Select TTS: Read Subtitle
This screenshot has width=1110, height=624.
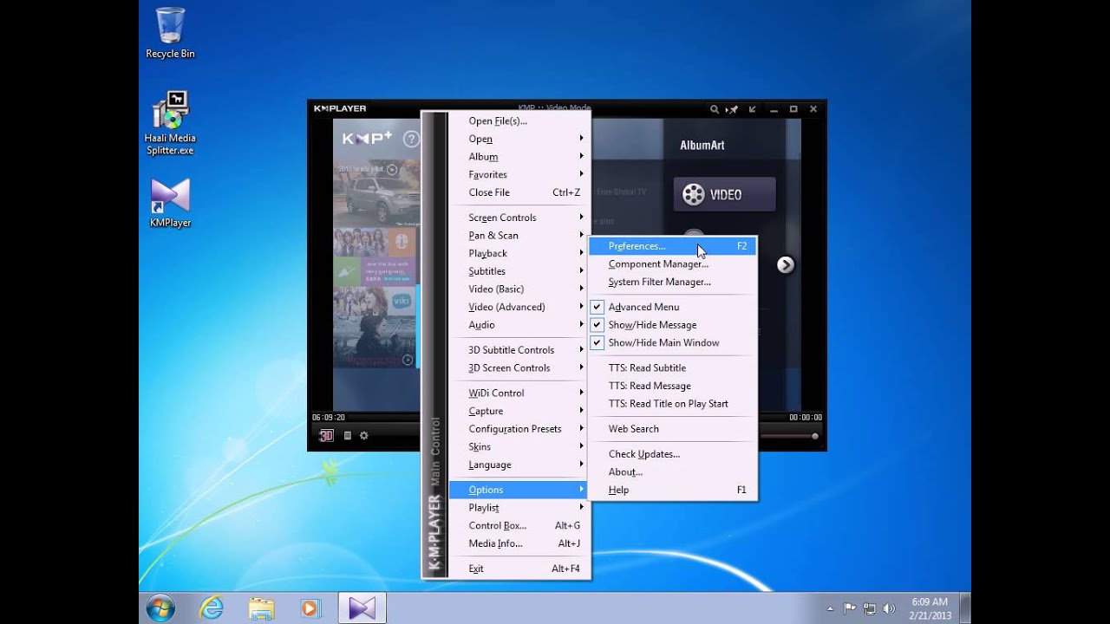click(x=672, y=367)
